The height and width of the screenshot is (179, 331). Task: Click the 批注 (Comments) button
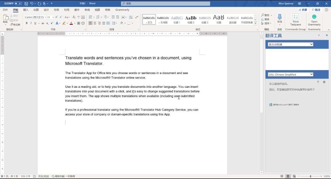(316, 10)
